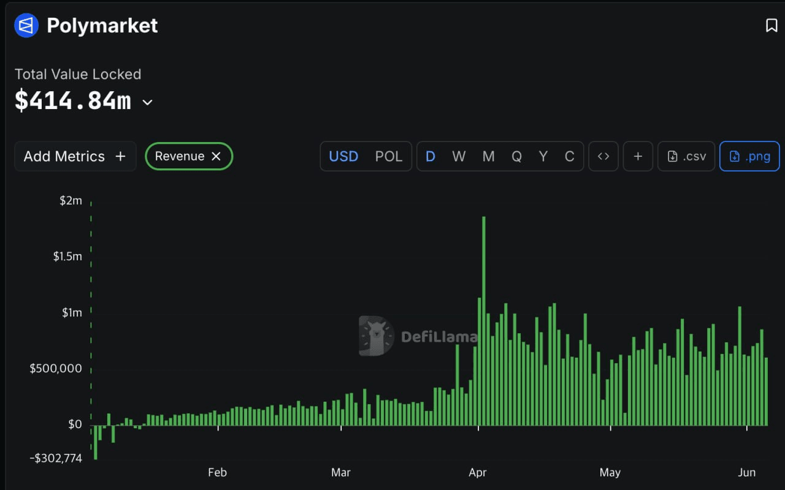Click the $414.84m TVL value

point(73,101)
